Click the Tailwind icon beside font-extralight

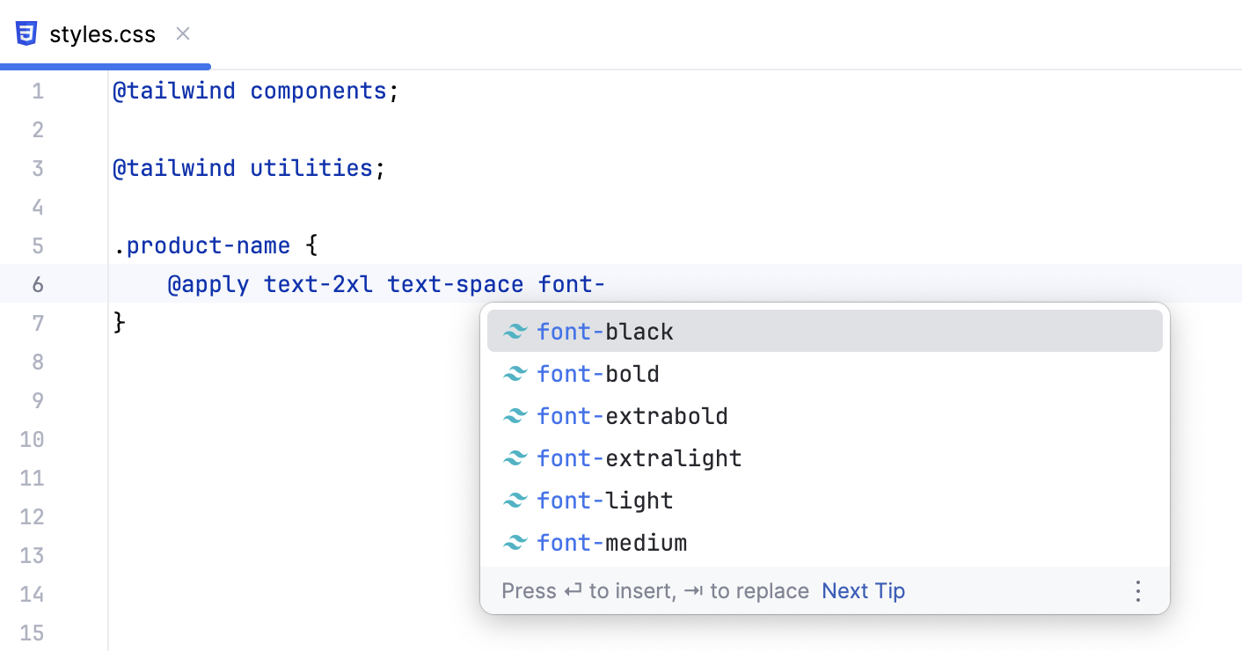point(515,458)
